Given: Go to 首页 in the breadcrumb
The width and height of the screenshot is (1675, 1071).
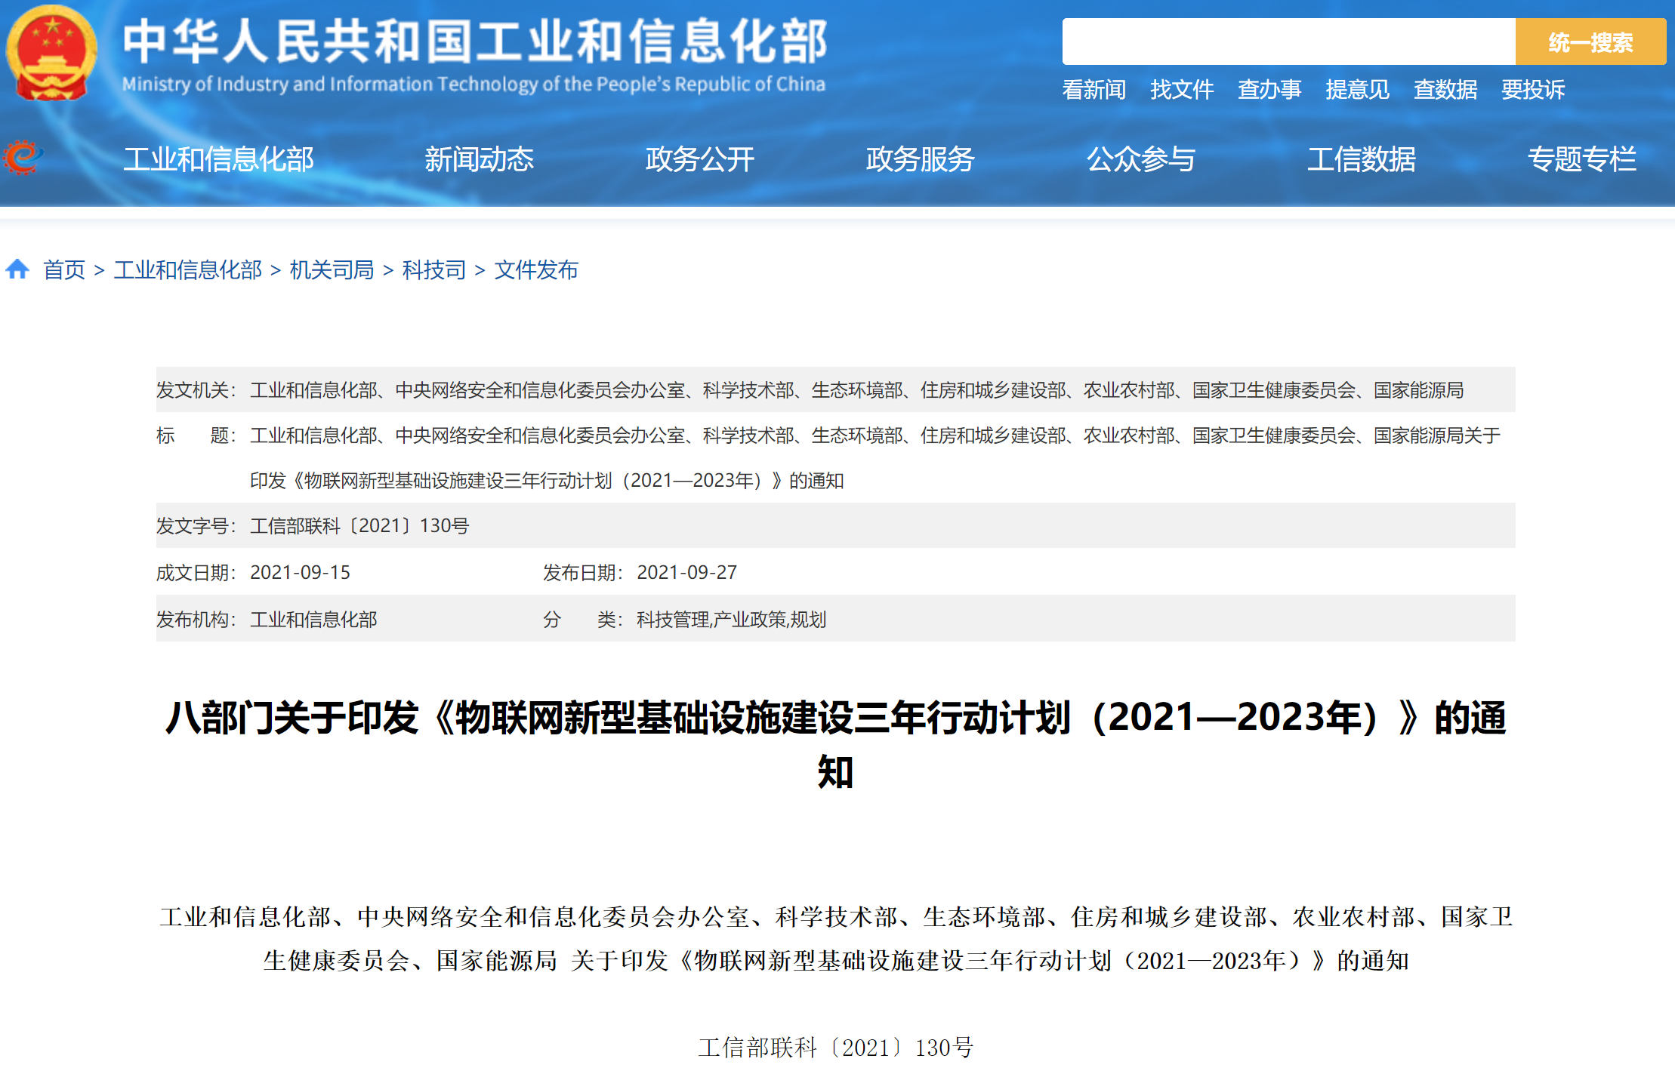Looking at the screenshot, I should [x=64, y=269].
